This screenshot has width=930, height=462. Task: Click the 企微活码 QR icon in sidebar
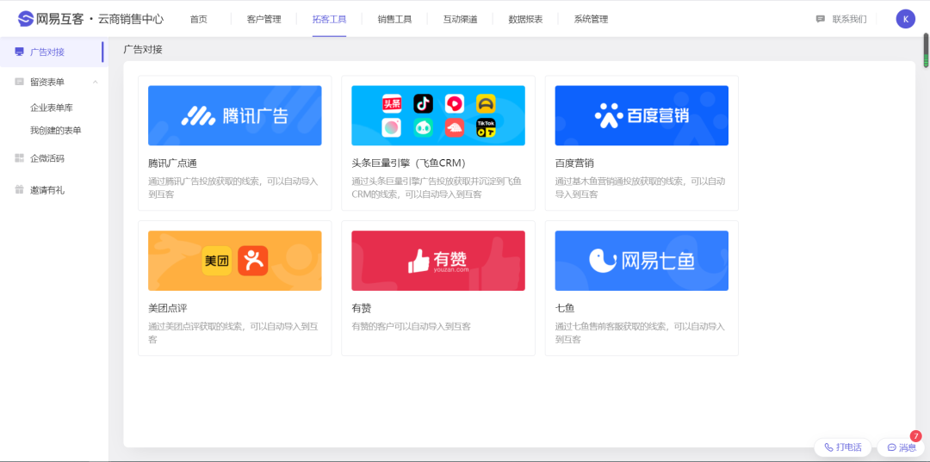tap(20, 158)
